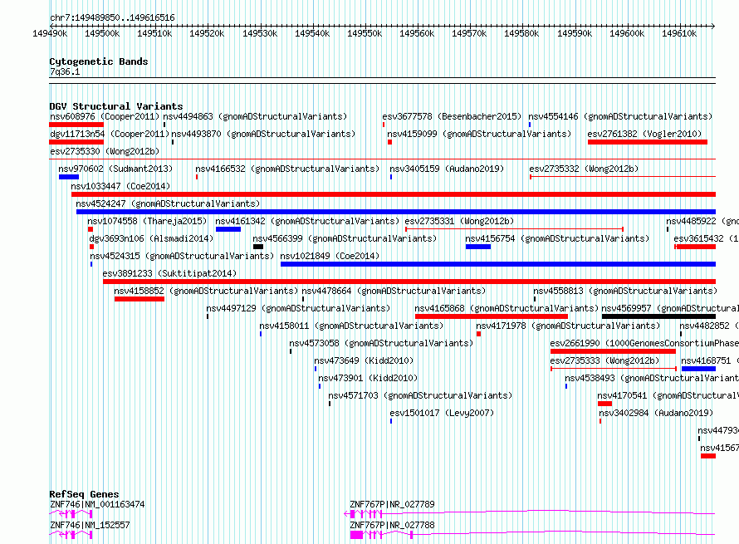This screenshot has height=544, width=739.
Task: Select the nsv473901 (Kidd2010) label
Action: 368,378
